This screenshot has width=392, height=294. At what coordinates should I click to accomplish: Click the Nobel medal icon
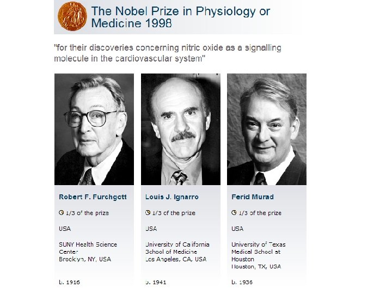(x=72, y=16)
